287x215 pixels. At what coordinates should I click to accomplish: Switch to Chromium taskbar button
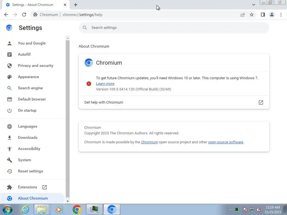click(x=112, y=209)
